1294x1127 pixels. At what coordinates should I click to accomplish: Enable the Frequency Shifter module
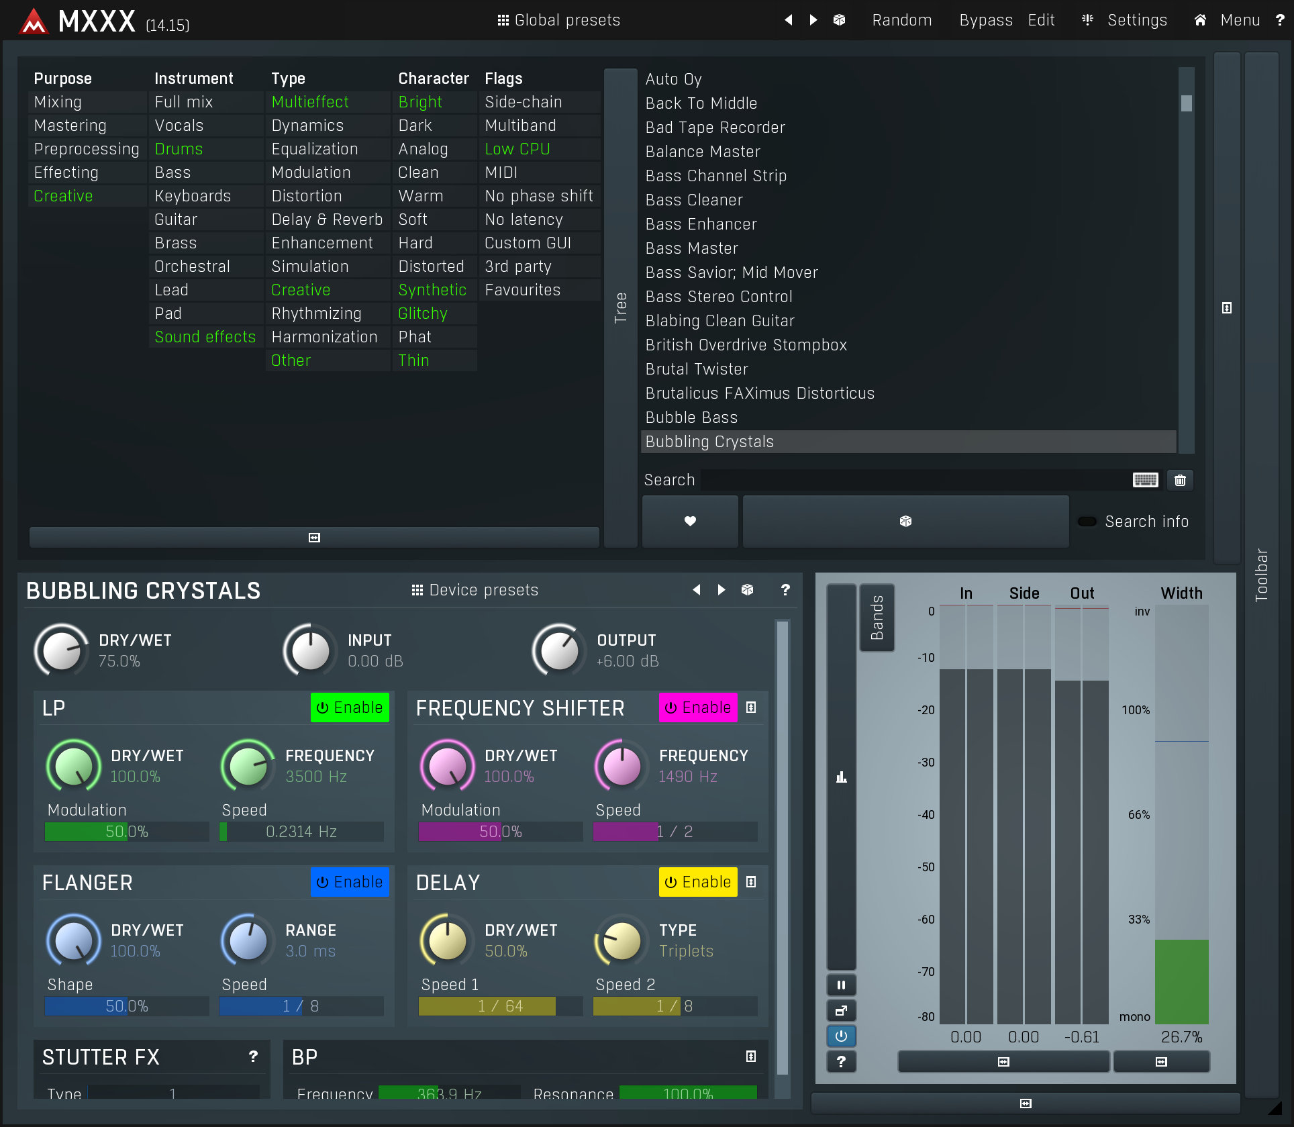pos(697,707)
